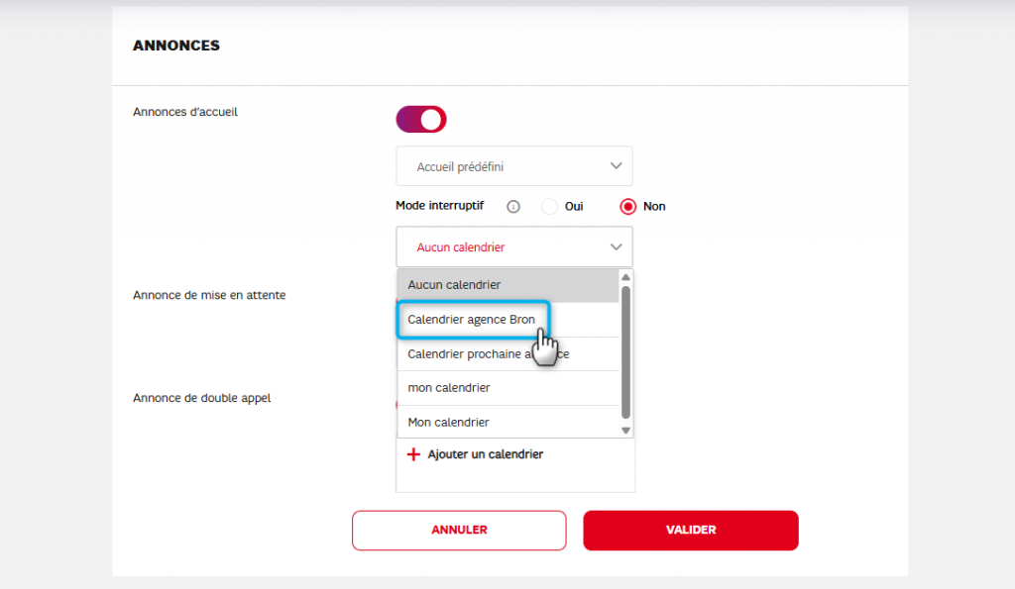Image resolution: width=1015 pixels, height=589 pixels.
Task: Choose the highlighted Aucun calendrier list option
Action: tap(507, 285)
